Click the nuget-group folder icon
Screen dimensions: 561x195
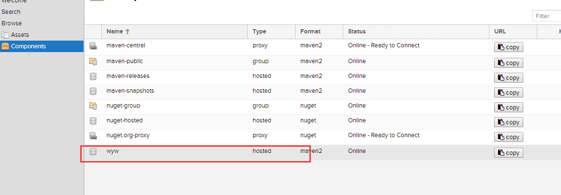(93, 106)
